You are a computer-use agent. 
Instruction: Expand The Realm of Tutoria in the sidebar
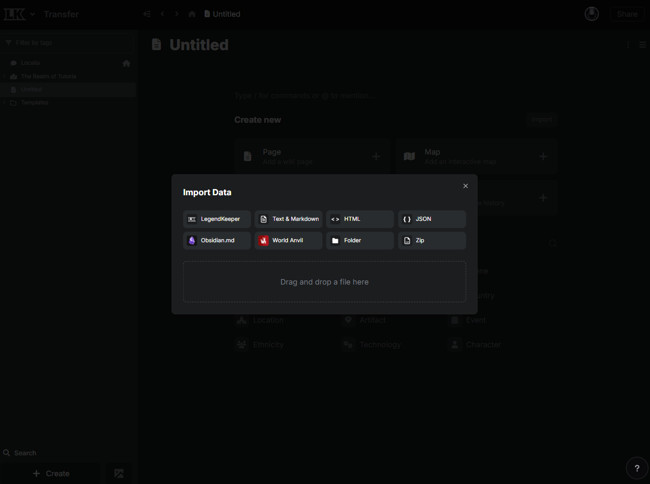4,76
